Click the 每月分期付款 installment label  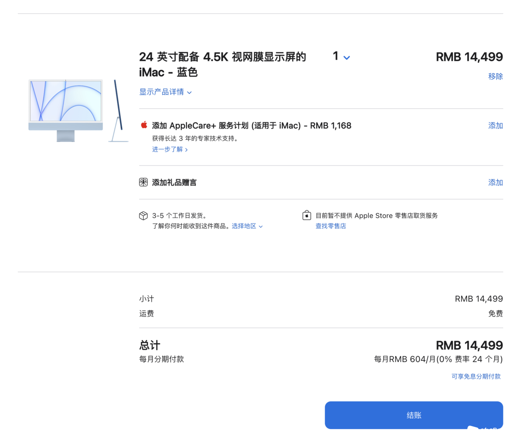(161, 359)
